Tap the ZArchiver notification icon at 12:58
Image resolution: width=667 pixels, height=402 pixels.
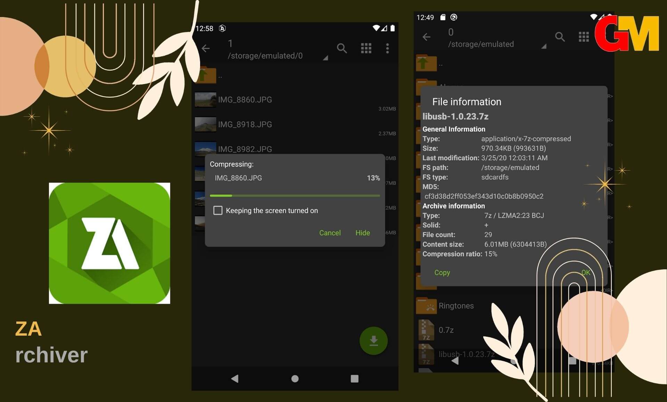pos(222,28)
